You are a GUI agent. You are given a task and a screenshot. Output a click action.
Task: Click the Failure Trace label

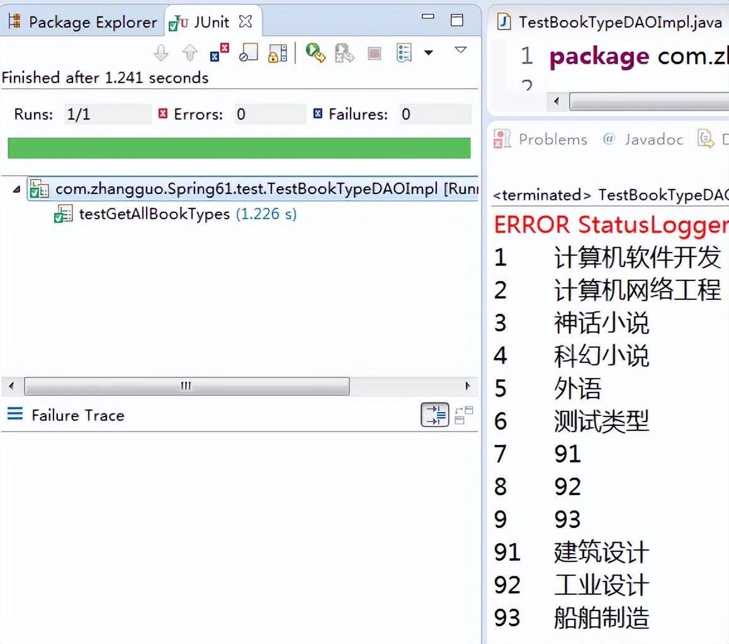pyautogui.click(x=78, y=415)
